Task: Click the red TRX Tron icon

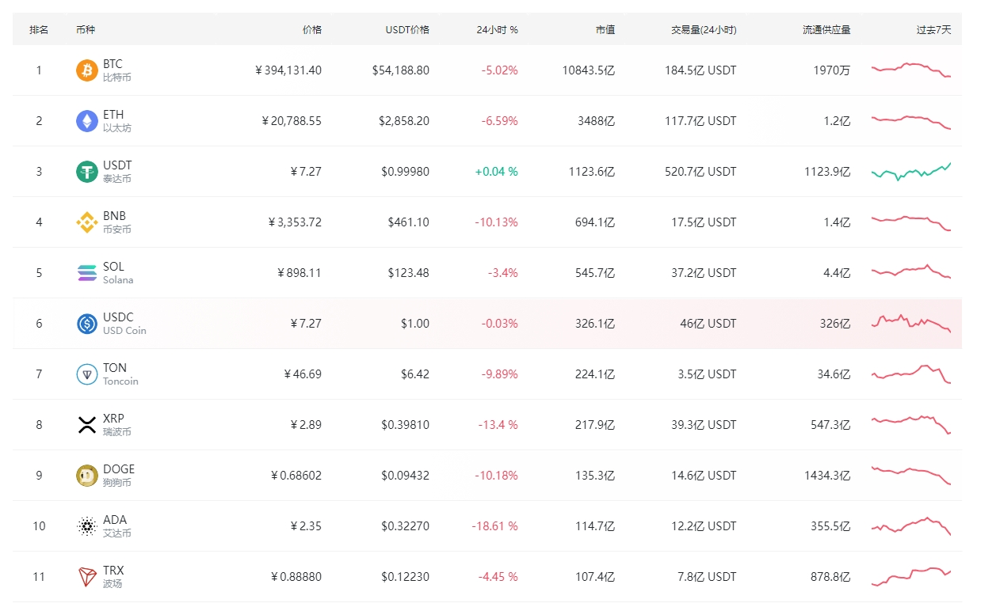Action: point(86,577)
